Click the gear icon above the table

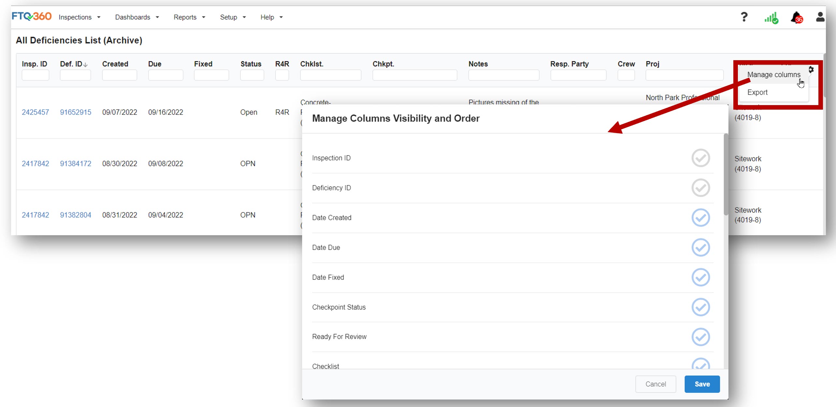811,69
